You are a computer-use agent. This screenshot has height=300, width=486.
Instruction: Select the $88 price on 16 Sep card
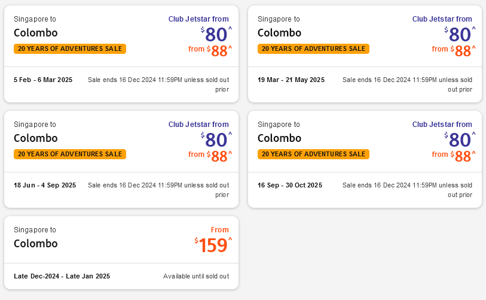(463, 157)
